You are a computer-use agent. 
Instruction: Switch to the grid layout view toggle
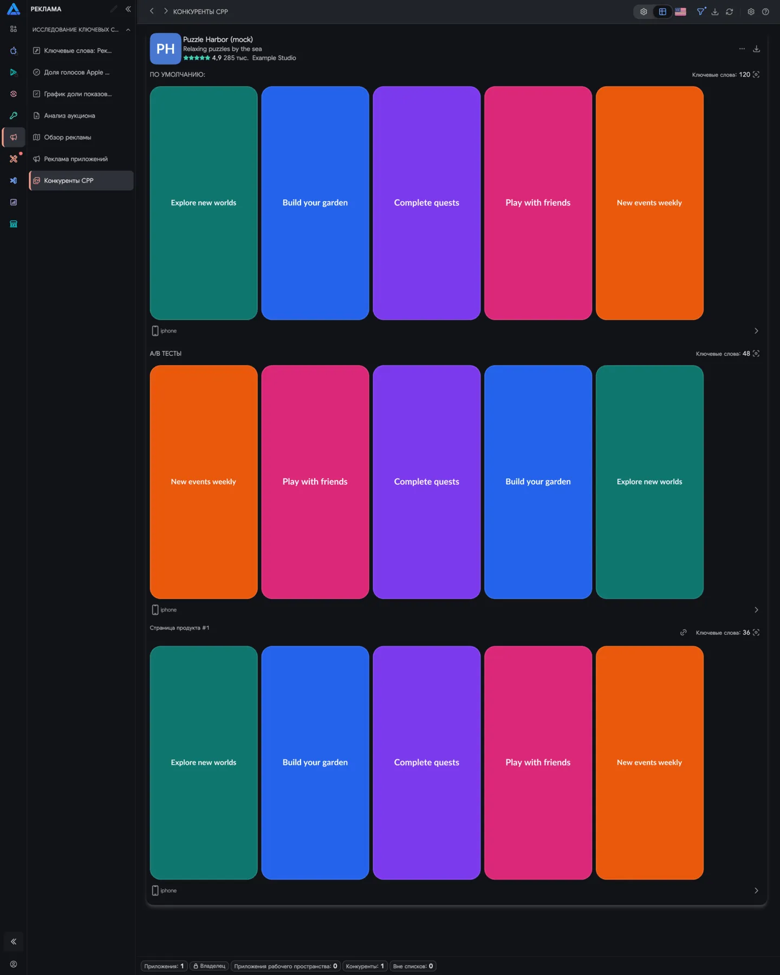662,11
